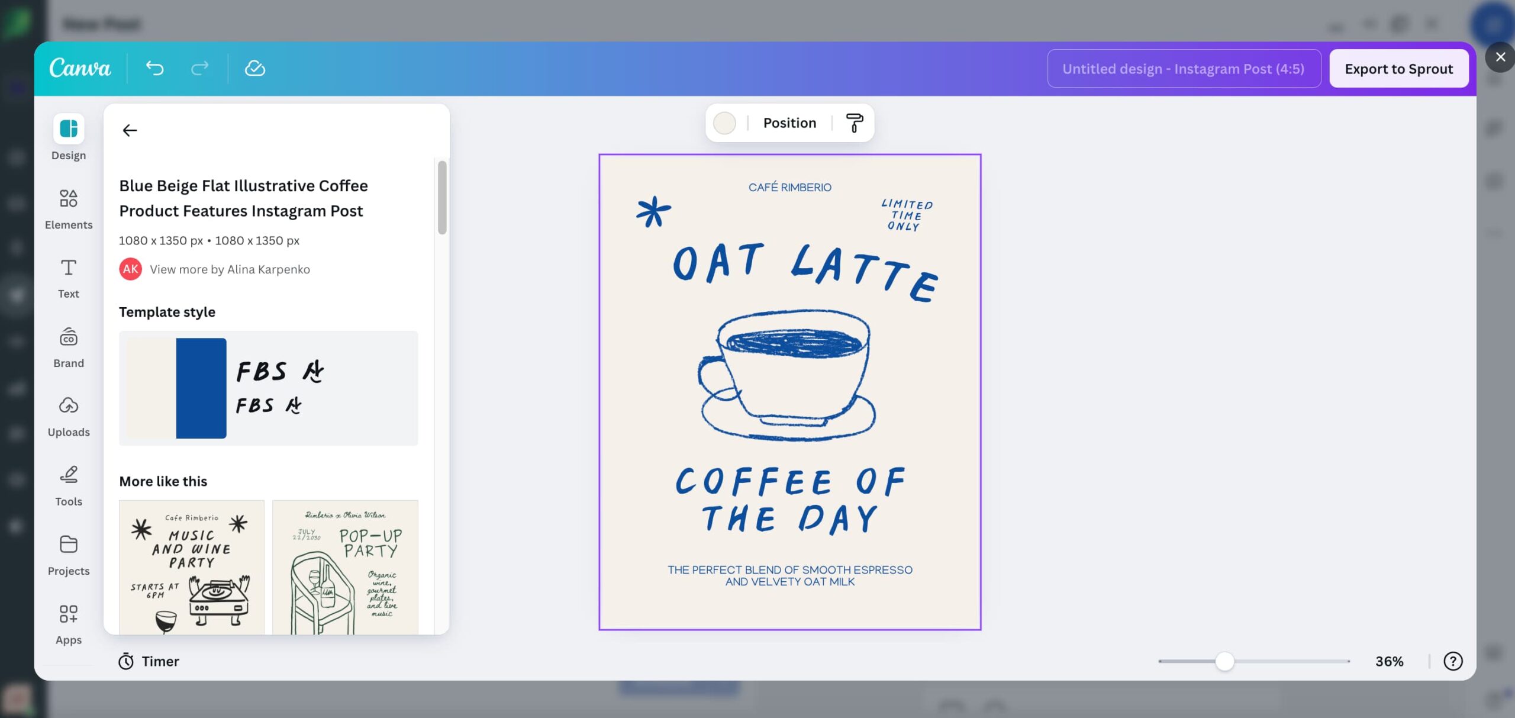Go back with the left arrow
This screenshot has height=718, width=1515.
(130, 130)
